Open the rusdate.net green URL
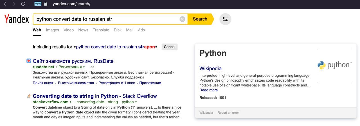 coord(44,67)
